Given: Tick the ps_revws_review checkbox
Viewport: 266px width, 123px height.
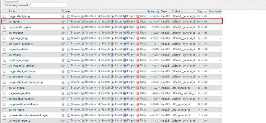Looking at the screenshot, I should coord(5,93).
